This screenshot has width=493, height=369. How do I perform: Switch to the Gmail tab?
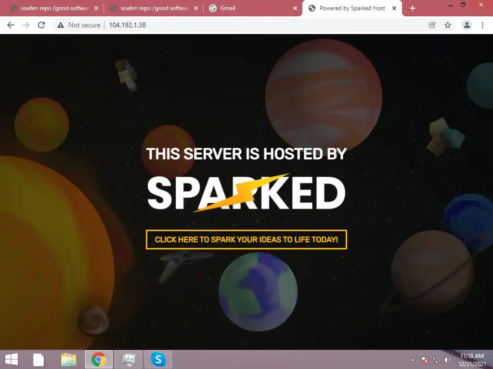coord(253,8)
